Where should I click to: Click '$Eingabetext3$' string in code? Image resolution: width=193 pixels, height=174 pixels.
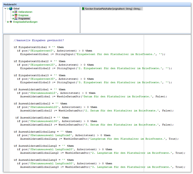click(42, 79)
